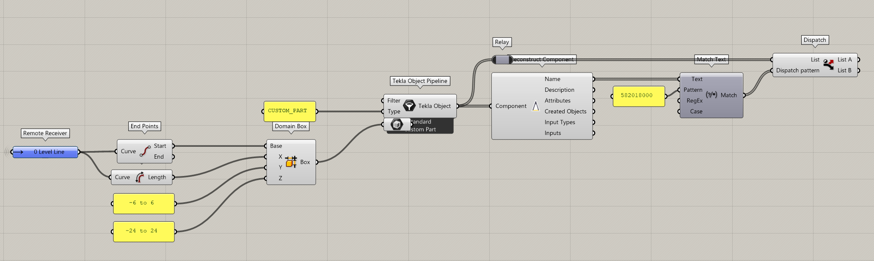
Task: Select the 582018000 yellow panel
Action: [639, 96]
